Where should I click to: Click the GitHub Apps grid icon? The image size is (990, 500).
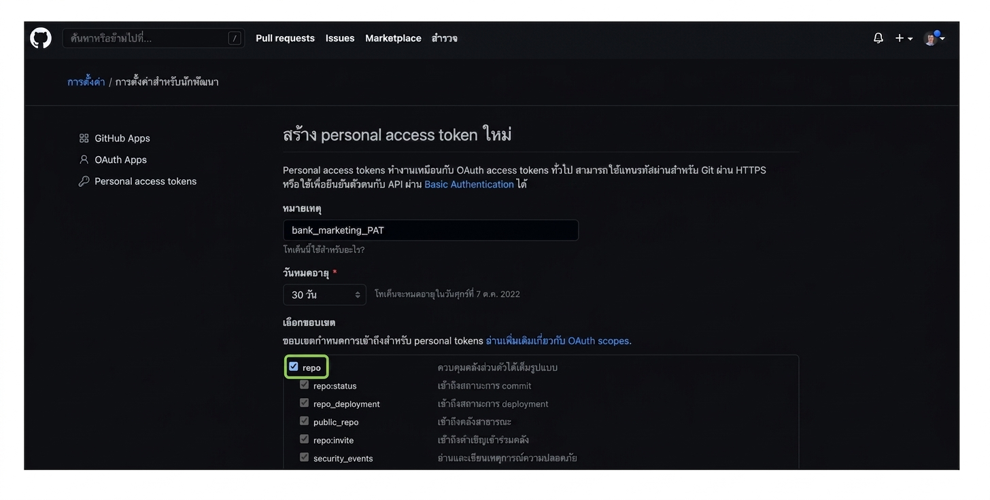pyautogui.click(x=84, y=138)
